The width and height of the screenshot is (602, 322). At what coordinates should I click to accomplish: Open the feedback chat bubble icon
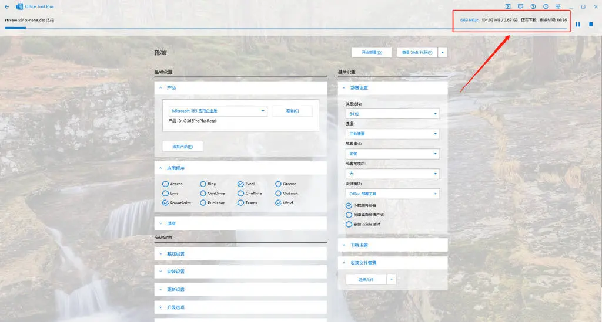pyautogui.click(x=520, y=6)
